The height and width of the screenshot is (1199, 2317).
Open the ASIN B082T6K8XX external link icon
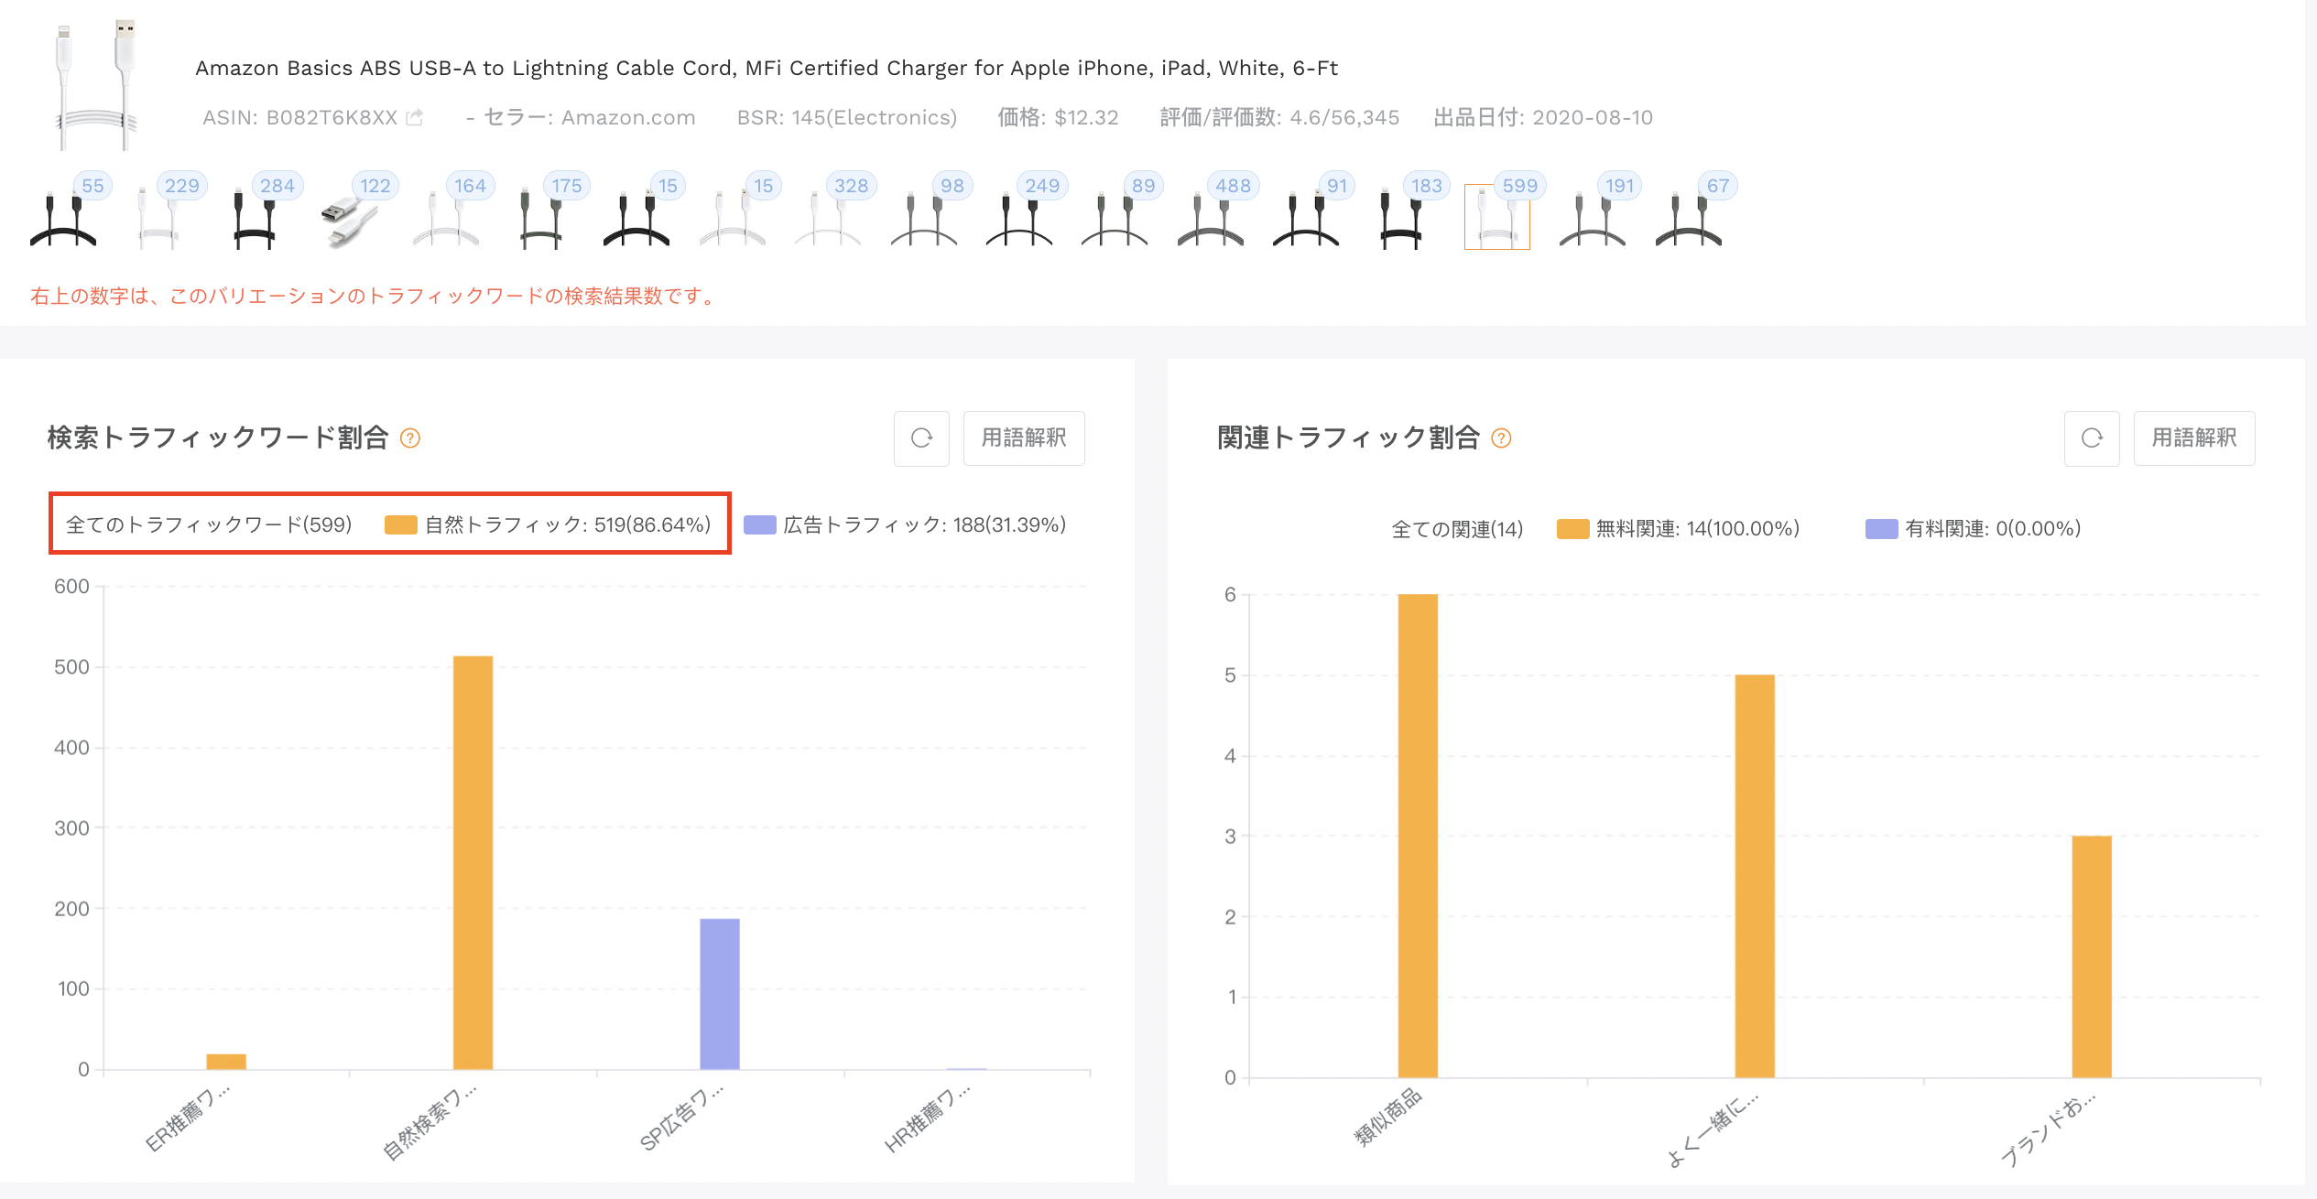415,117
